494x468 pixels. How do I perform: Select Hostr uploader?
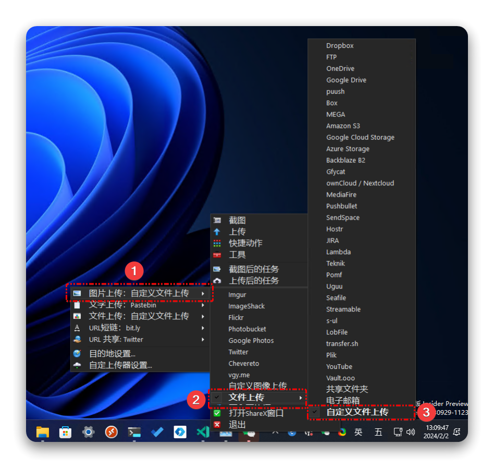tap(334, 229)
